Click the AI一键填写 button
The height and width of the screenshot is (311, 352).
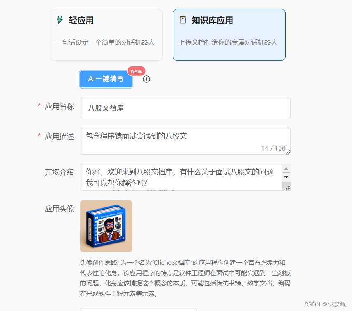tap(106, 79)
